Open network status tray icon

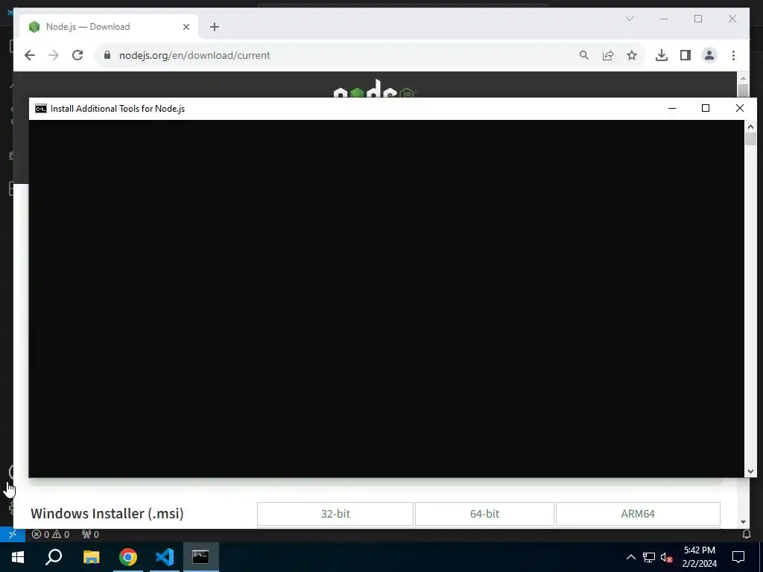point(649,557)
